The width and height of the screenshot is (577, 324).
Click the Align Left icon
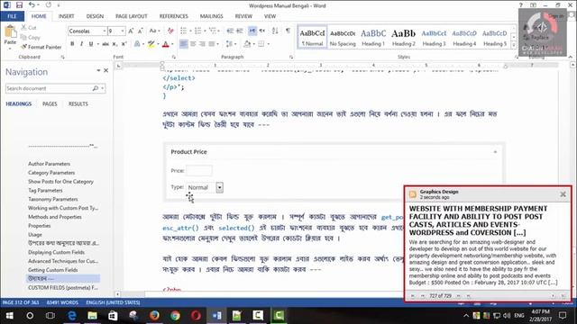(x=184, y=44)
